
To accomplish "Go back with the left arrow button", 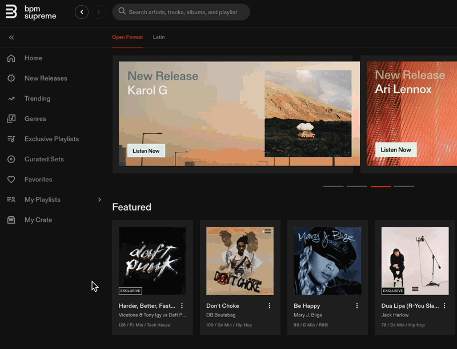I will pos(82,12).
